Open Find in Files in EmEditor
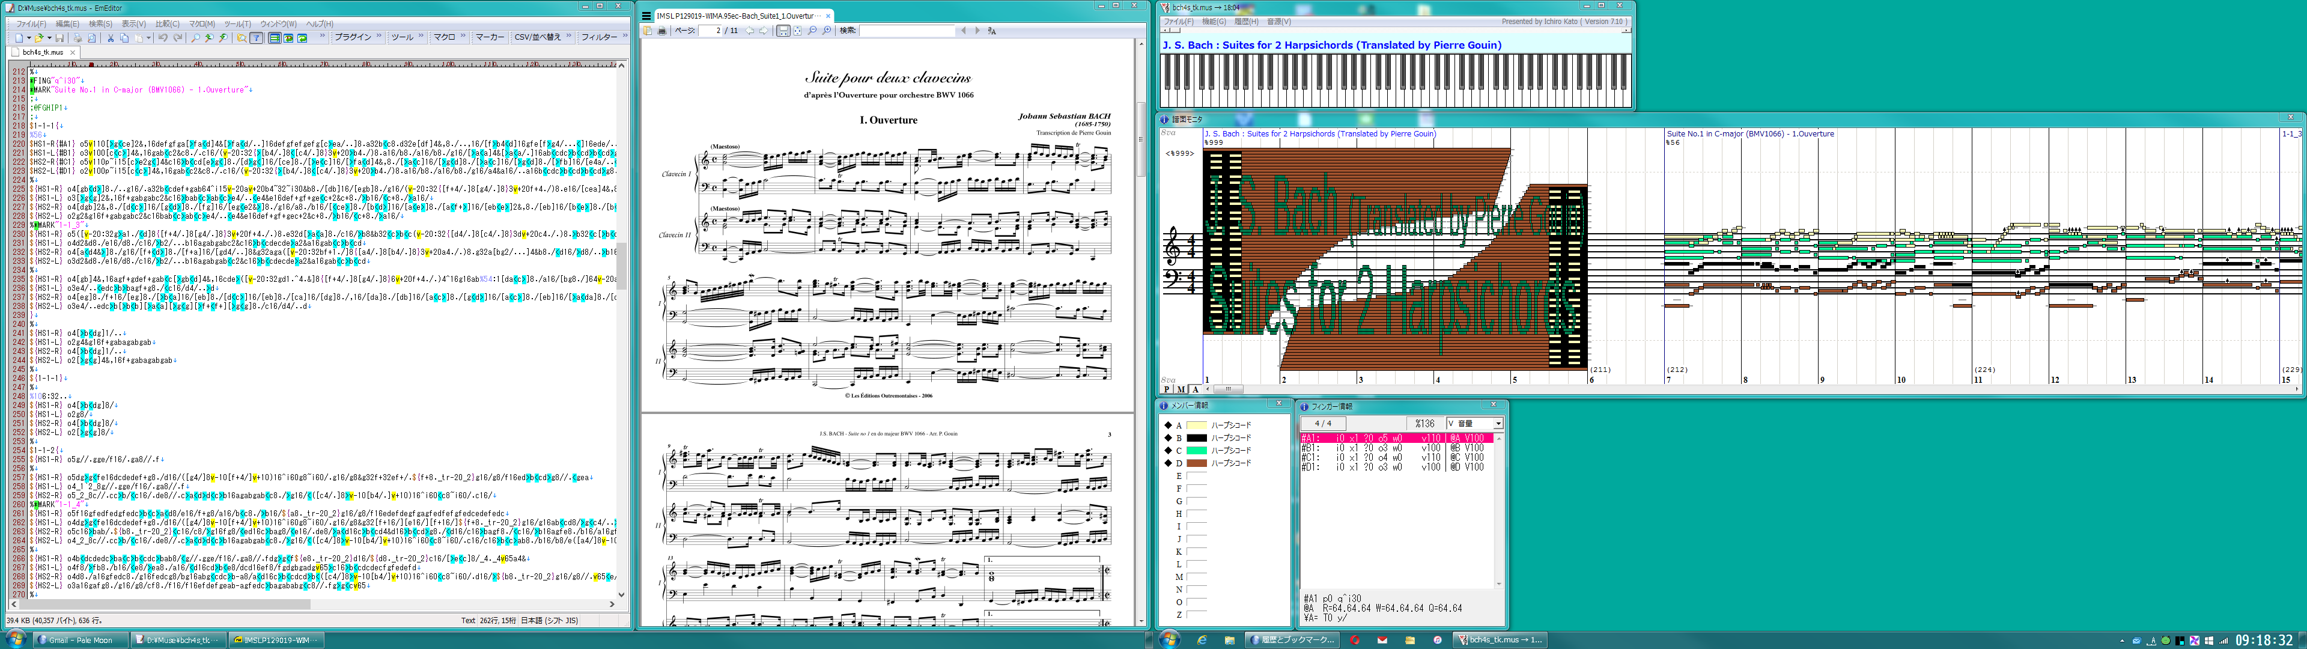 242,38
